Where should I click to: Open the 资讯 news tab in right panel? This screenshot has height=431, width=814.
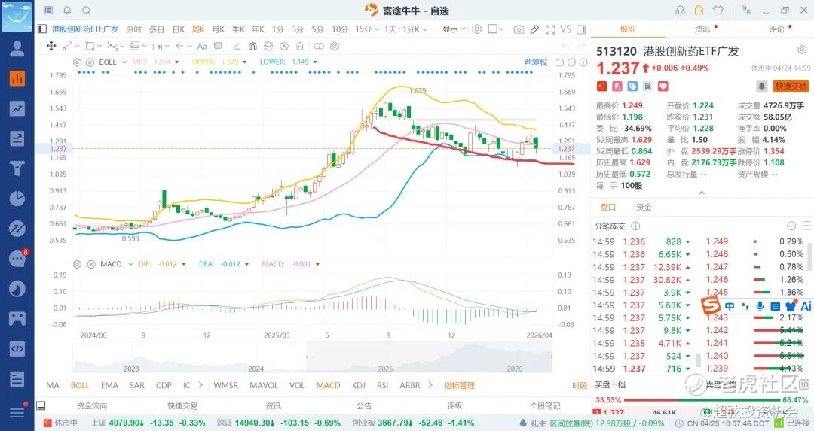702,29
